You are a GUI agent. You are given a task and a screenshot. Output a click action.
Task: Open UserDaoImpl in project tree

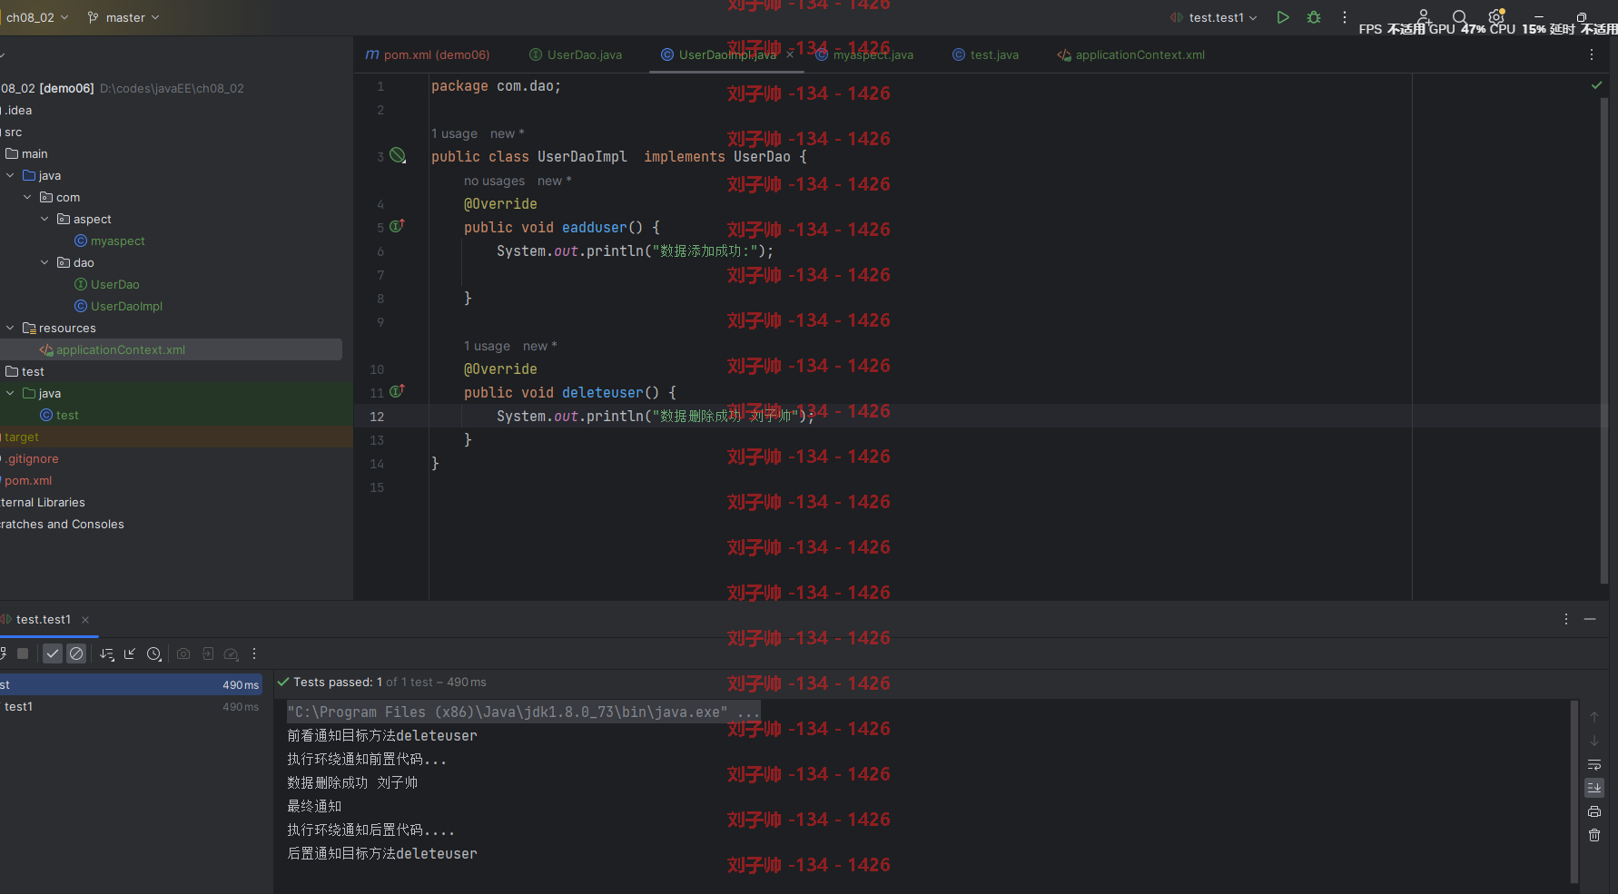point(126,306)
